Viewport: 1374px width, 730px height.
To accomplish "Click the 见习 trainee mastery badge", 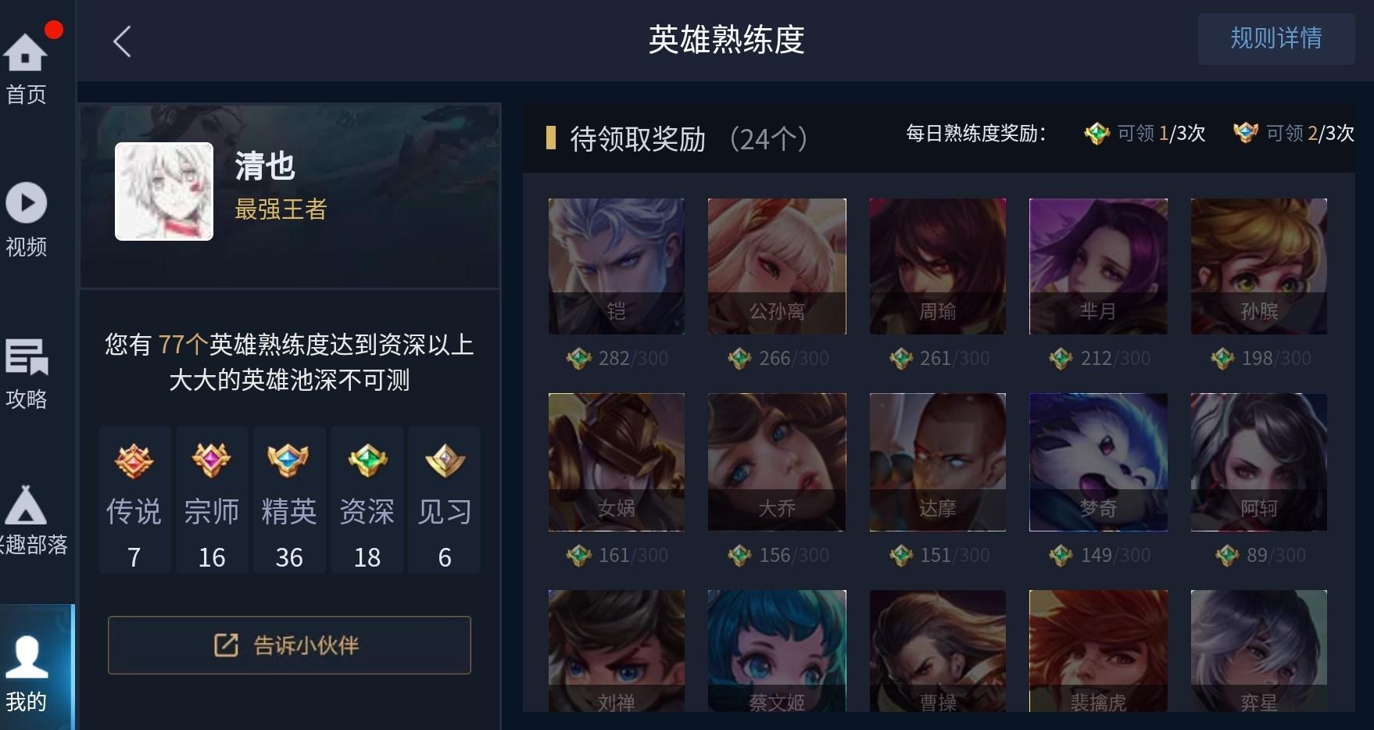I will (x=445, y=460).
